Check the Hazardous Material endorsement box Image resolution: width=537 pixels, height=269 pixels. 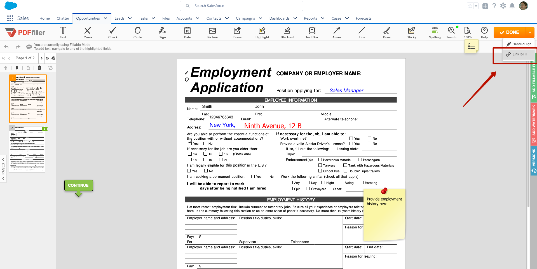[x=320, y=160]
